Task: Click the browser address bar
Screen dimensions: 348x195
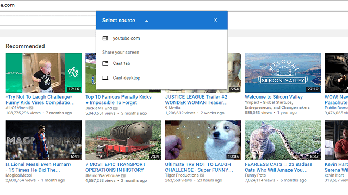Action: 174,5
